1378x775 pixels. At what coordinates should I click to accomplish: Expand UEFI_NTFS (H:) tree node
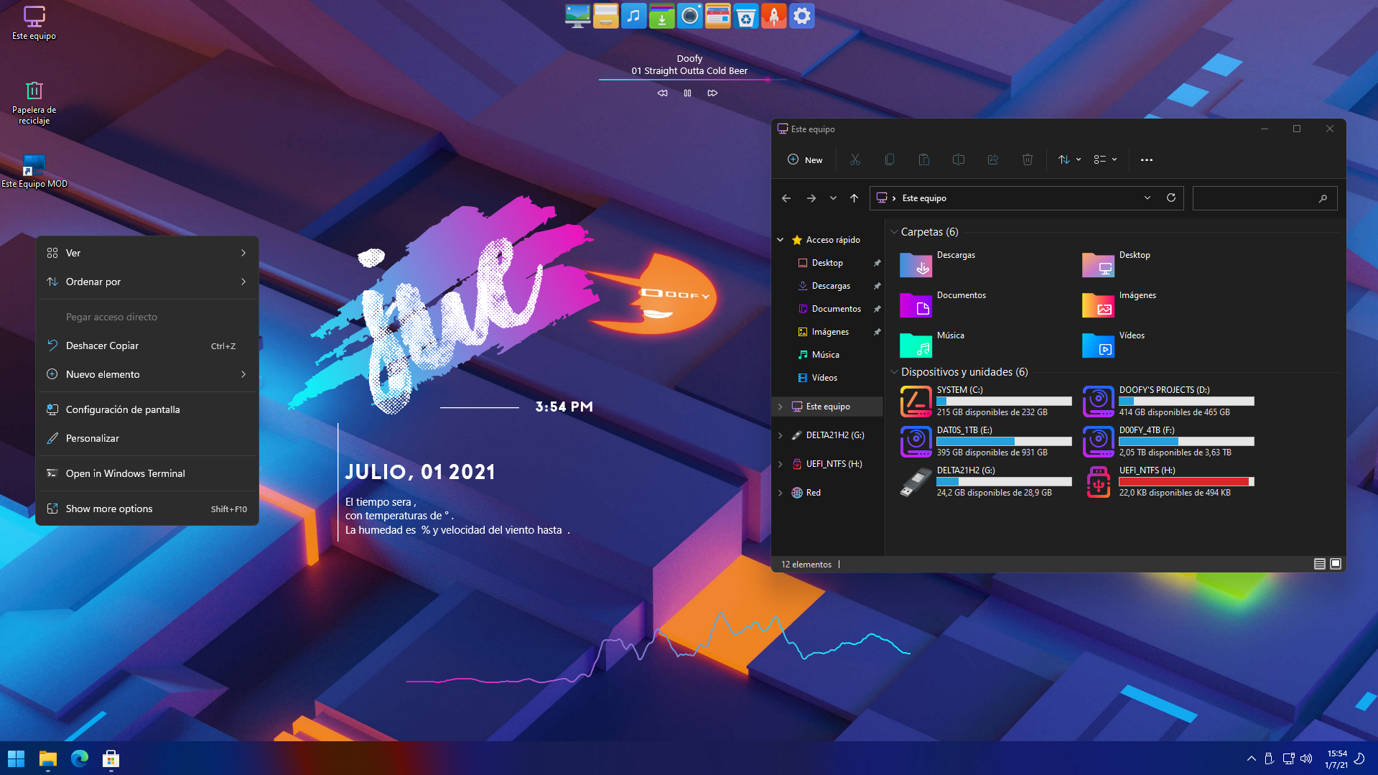(781, 464)
